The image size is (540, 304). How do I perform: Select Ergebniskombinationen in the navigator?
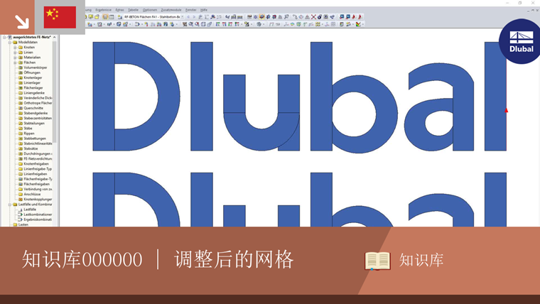click(x=38, y=219)
